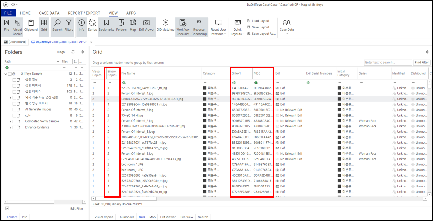Focus the 'Enter text to search...' field

(x=388, y=63)
